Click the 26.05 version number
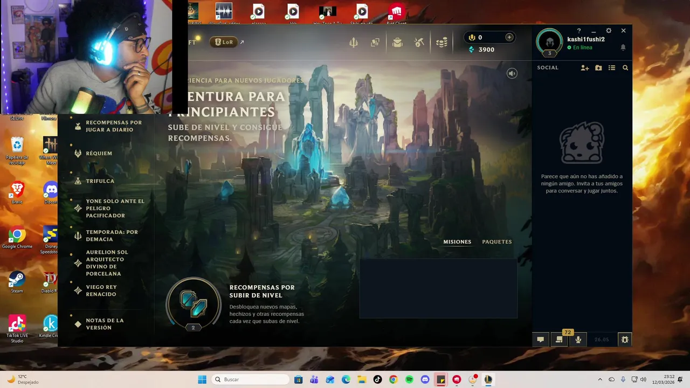This screenshot has width=690, height=388. [x=602, y=339]
